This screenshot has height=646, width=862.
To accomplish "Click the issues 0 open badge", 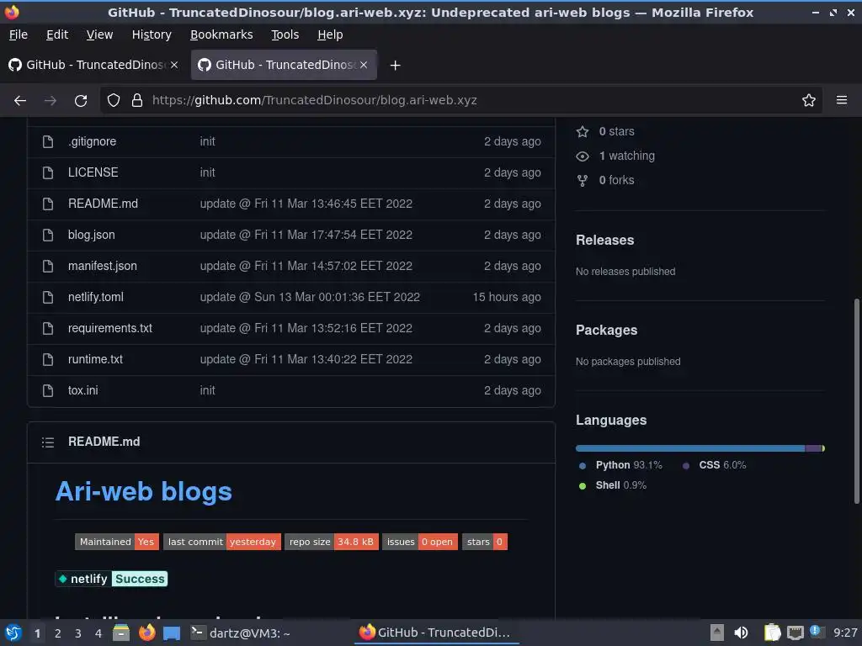I will click(420, 542).
